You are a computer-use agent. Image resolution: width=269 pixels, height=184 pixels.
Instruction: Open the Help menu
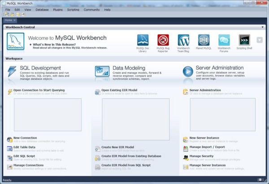tap(108, 9)
